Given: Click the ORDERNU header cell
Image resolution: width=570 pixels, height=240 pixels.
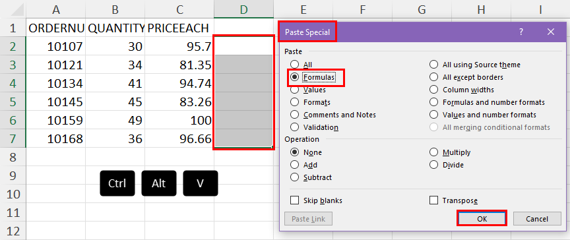Looking at the screenshot, I should point(56,28).
